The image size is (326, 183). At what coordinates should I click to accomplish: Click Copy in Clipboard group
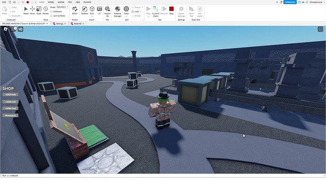pyautogui.click(x=13, y=7)
